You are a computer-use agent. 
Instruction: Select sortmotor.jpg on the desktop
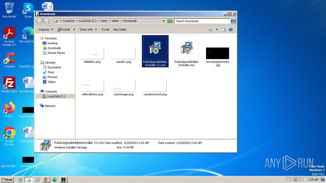pos(28,162)
